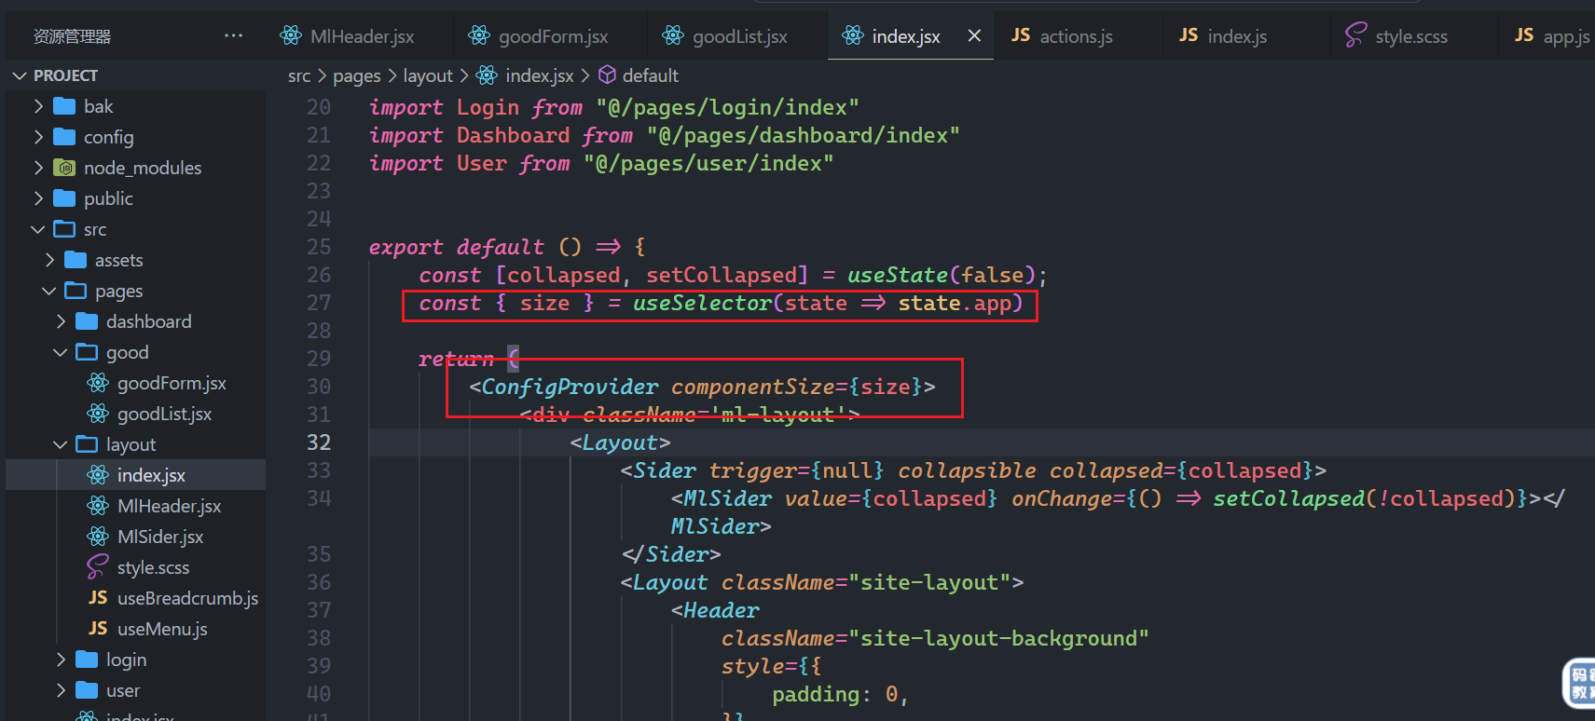This screenshot has height=721, width=1595.
Task: Expand the assets folder chevron
Action: 49,260
